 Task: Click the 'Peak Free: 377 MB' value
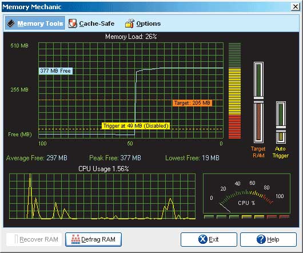(x=115, y=158)
